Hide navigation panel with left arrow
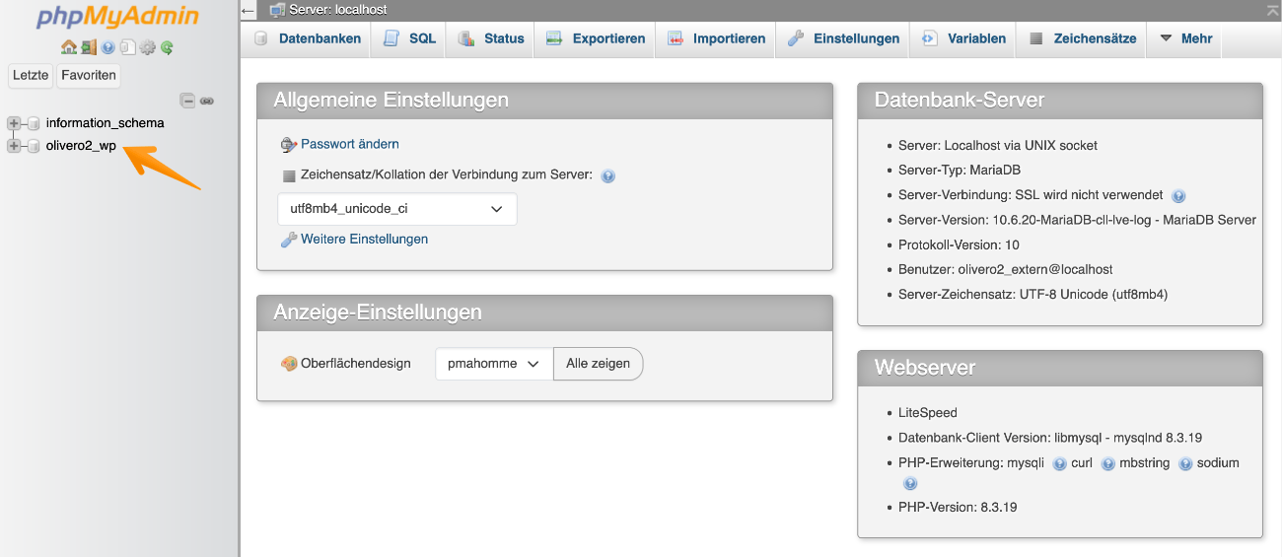The height and width of the screenshot is (557, 1282). [x=249, y=10]
